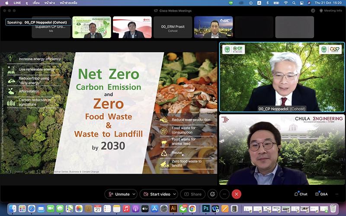Click the red leave meeting button

click(x=236, y=194)
